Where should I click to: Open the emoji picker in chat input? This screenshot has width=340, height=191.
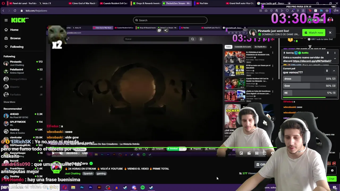pyautogui.click(x=332, y=171)
